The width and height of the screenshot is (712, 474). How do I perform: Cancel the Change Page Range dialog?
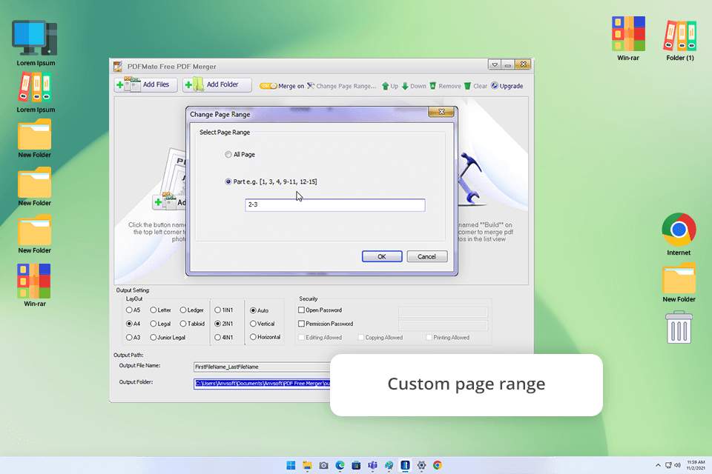427,256
